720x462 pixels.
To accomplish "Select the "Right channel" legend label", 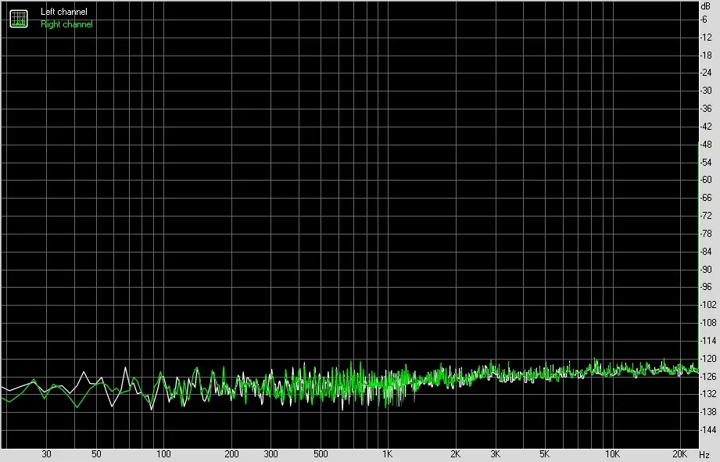I will tap(66, 24).
